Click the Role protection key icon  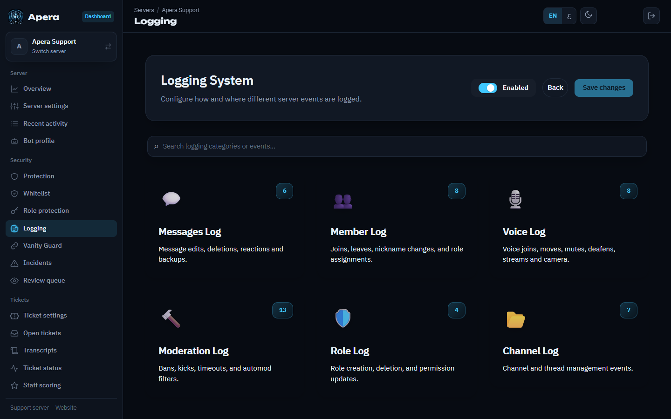(14, 211)
